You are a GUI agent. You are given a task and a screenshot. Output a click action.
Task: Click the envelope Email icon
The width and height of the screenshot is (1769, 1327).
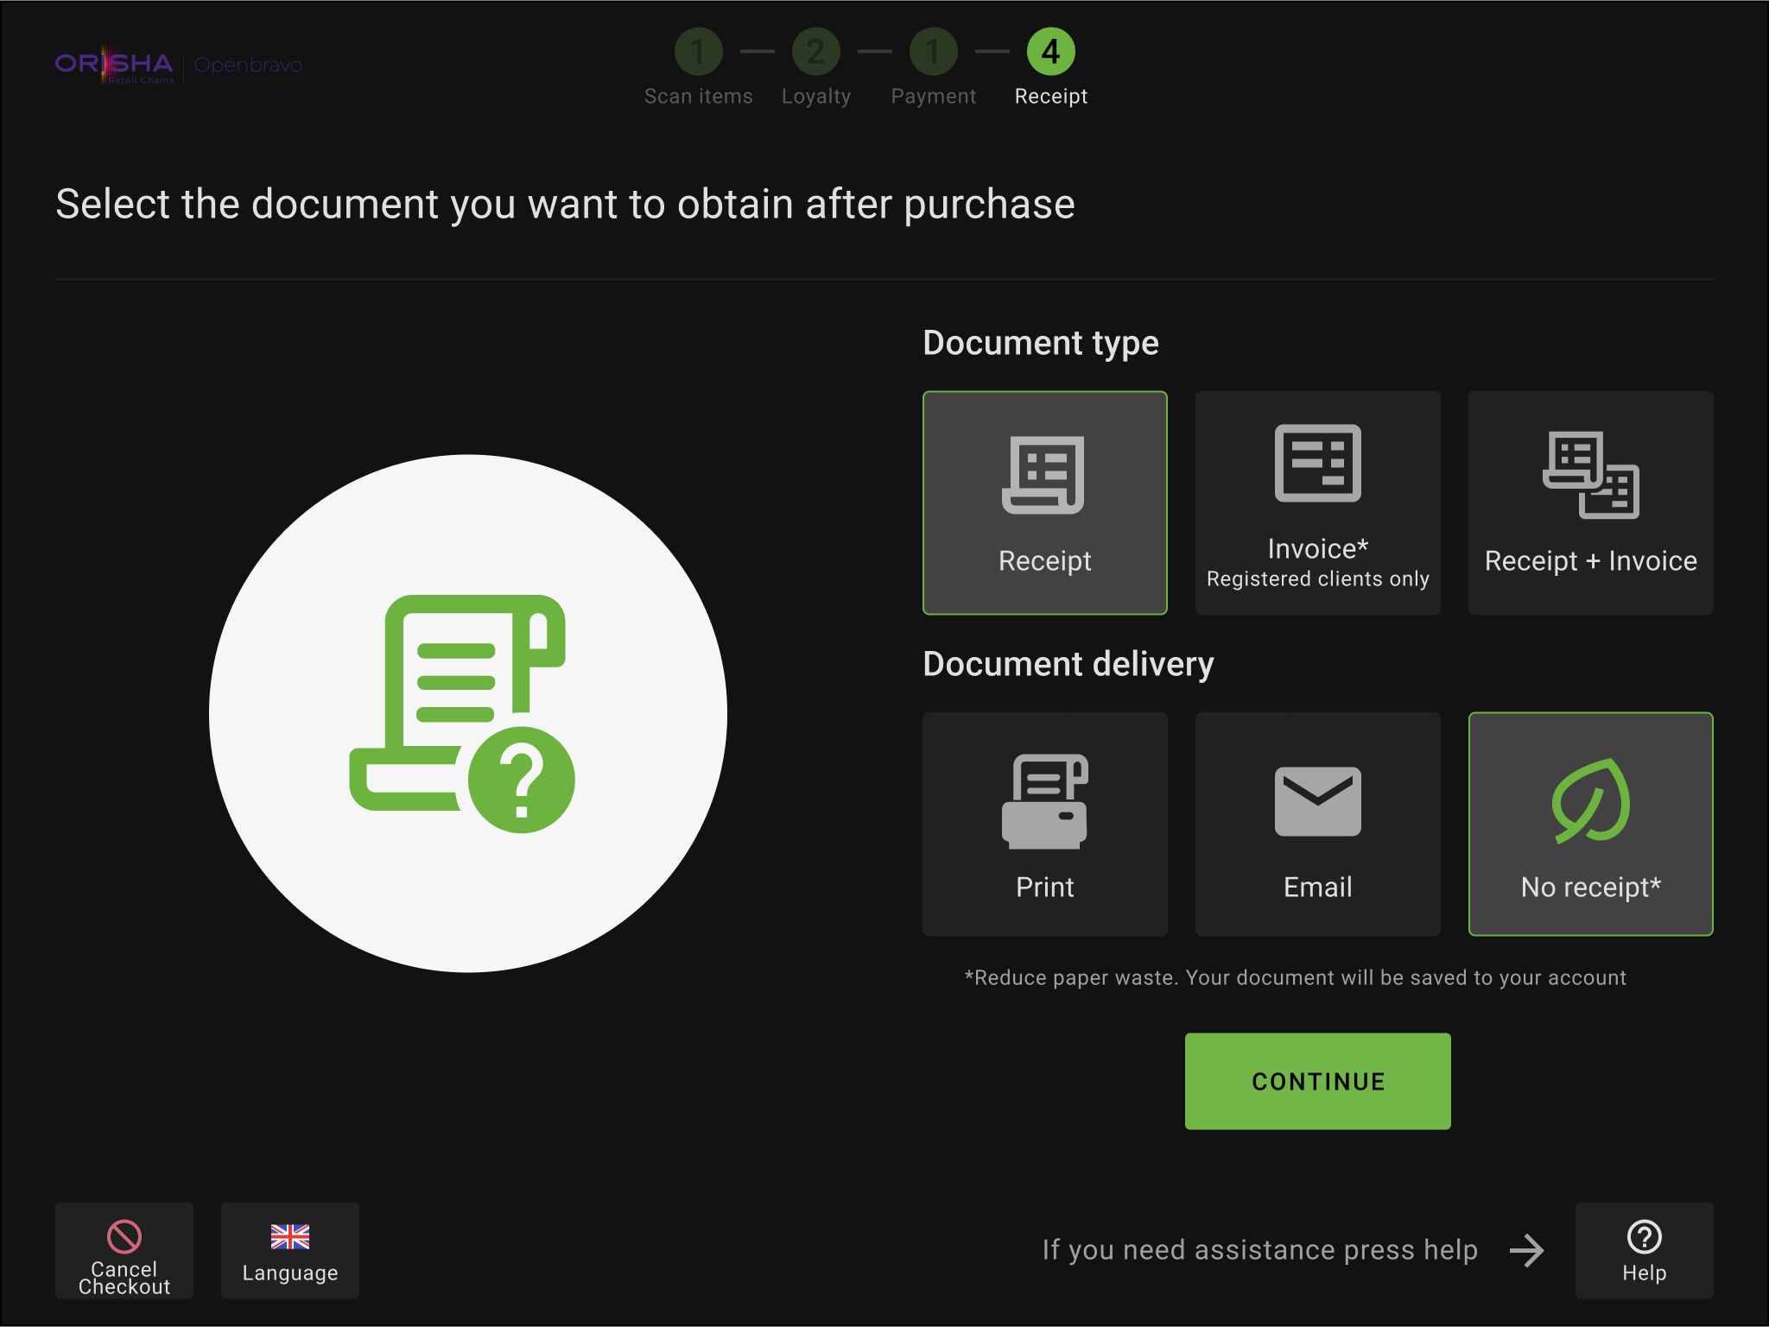1317,802
